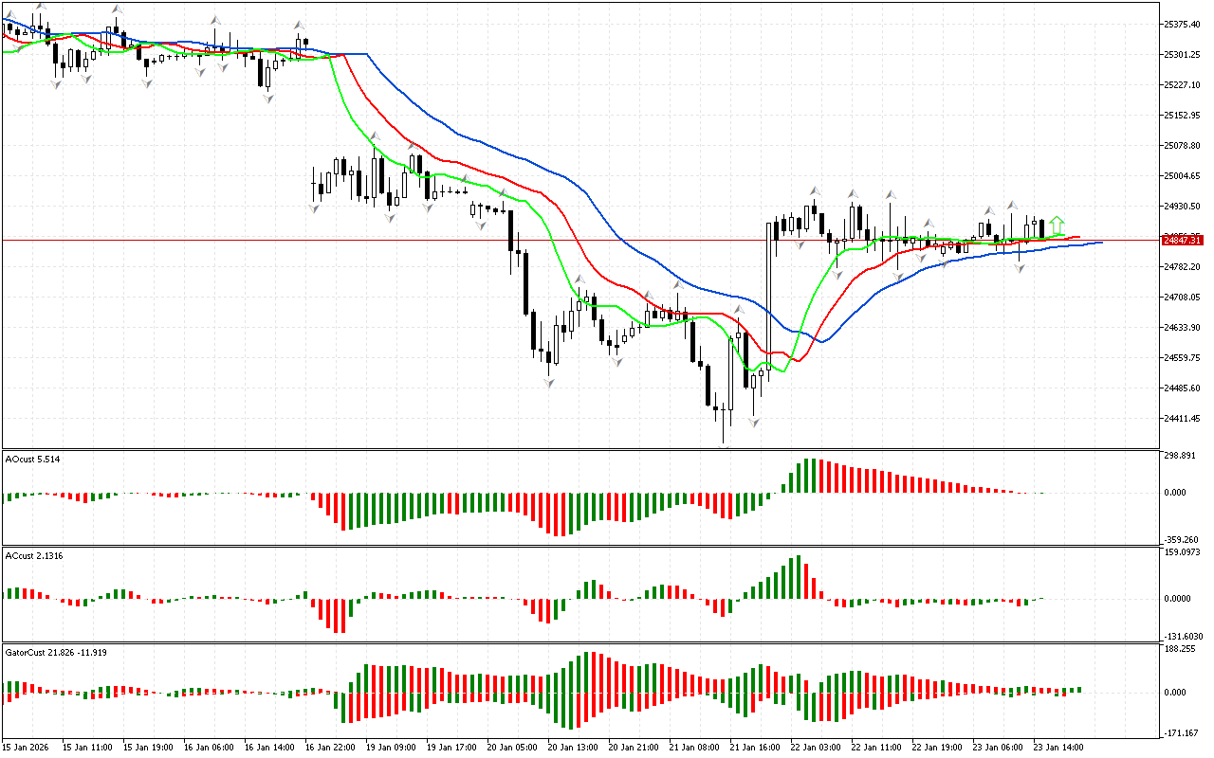The image size is (1214, 758).
Task: Select the AOcust indicator label
Action: [33, 460]
